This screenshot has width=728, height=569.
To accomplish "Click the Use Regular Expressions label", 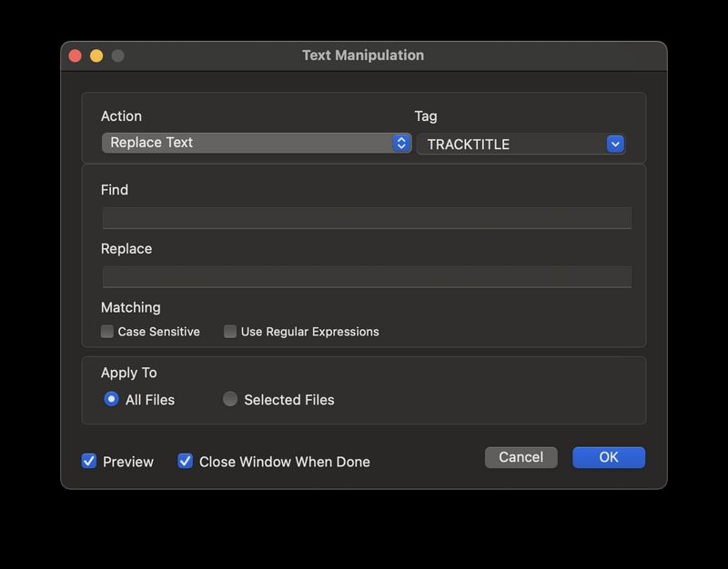I will 309,332.
